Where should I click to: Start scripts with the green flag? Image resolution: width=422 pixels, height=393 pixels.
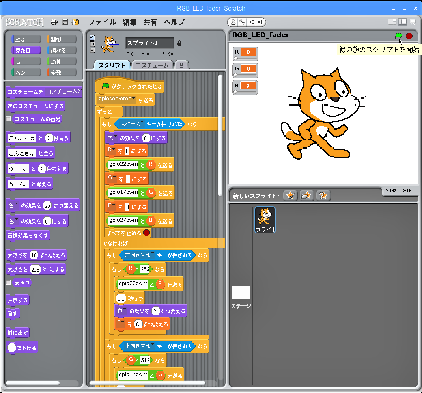tap(398, 36)
